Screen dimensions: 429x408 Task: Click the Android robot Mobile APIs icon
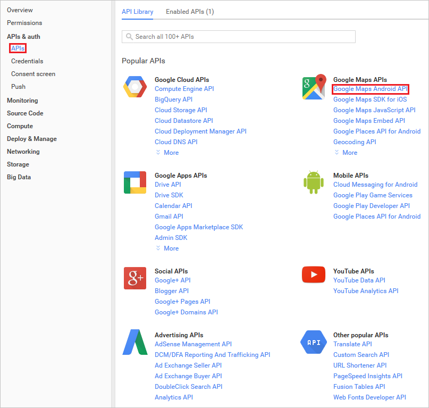[314, 182]
